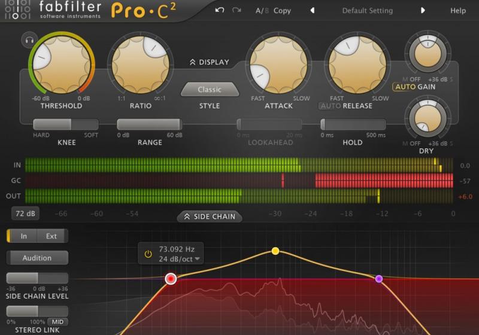Click the 73.092 Hz frequency value
The image size is (479, 335).
(x=177, y=249)
